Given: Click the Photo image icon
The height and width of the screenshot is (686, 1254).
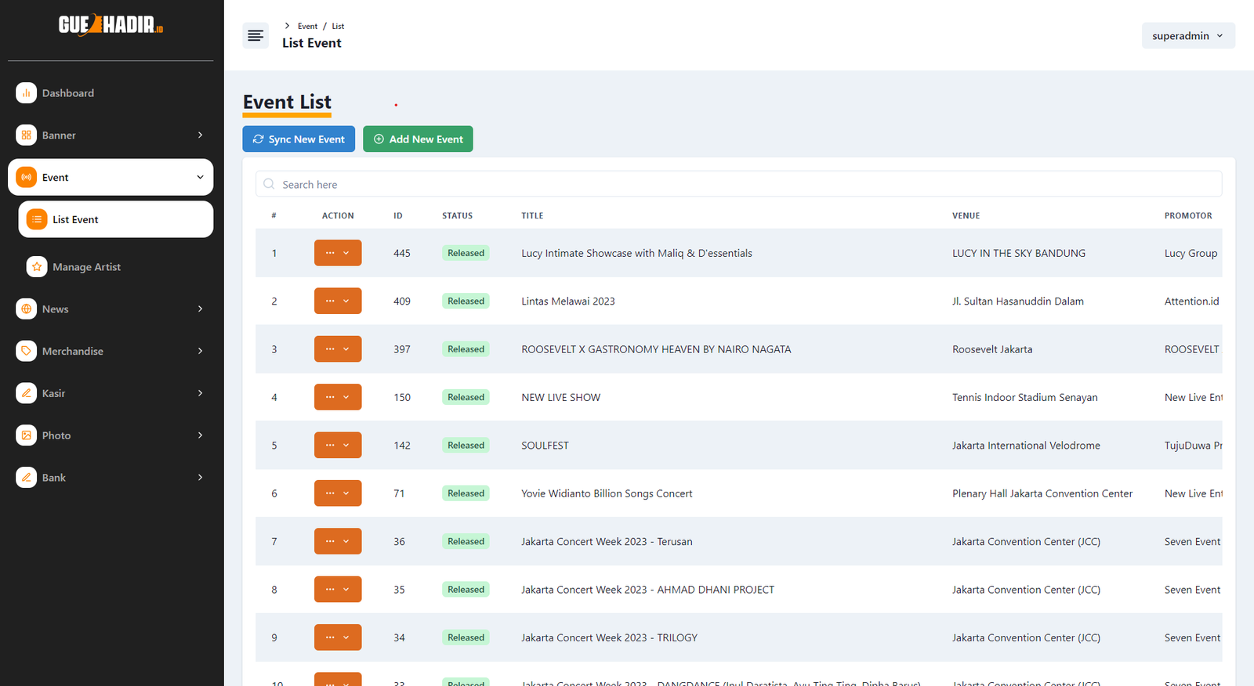Looking at the screenshot, I should pos(26,435).
